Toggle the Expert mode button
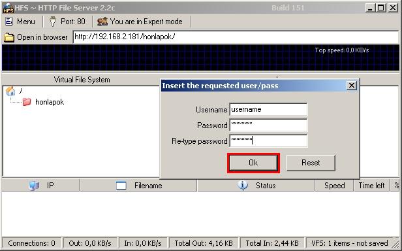 [140, 22]
